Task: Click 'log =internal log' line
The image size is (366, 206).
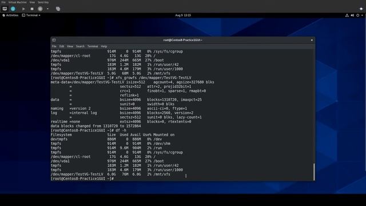Action: [122, 113]
